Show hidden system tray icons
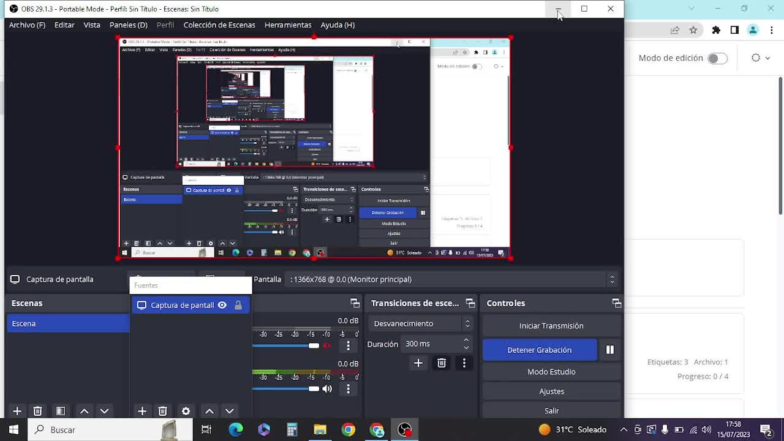784x441 pixels. pyautogui.click(x=624, y=429)
